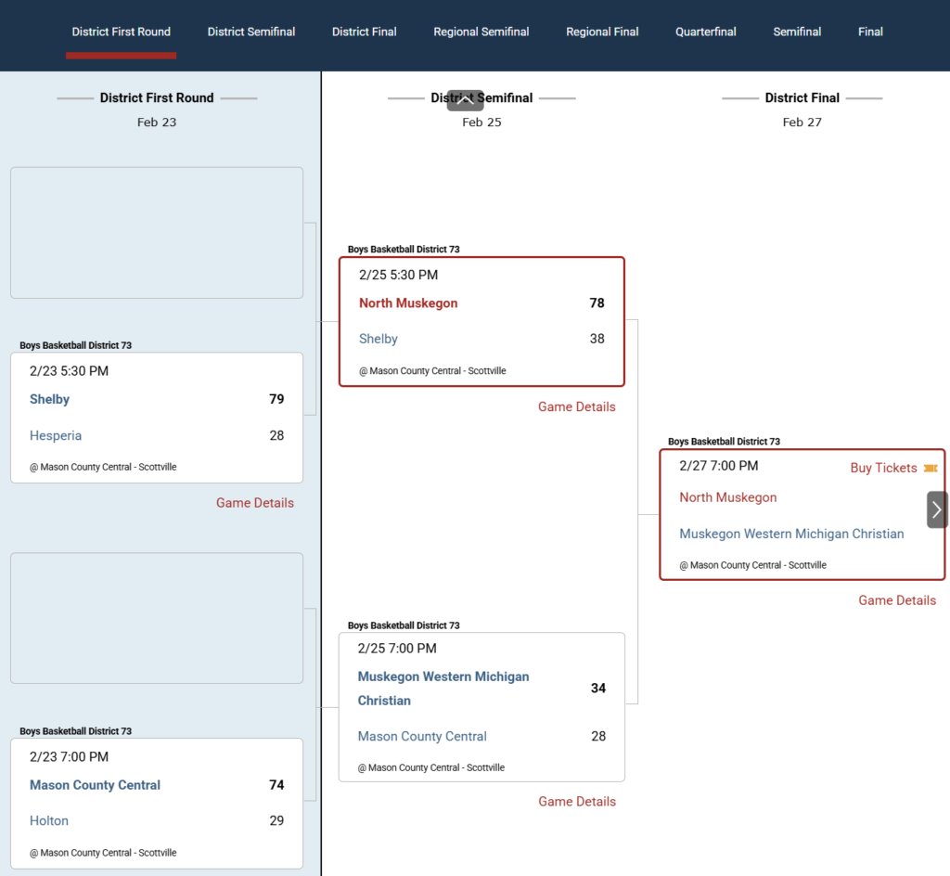Open the District Final tab
Image resolution: width=950 pixels, height=876 pixels.
pyautogui.click(x=365, y=32)
